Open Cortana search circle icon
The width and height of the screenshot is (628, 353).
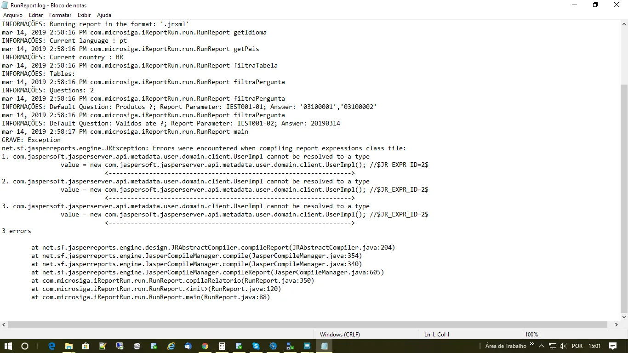click(25, 346)
